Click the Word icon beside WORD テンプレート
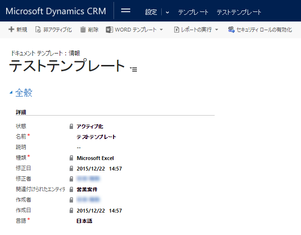 109,30
